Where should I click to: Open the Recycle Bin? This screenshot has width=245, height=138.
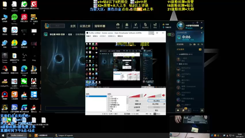(5, 31)
